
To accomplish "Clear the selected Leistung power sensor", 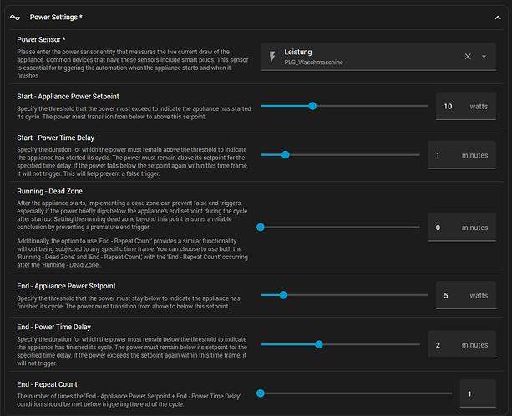I will pos(468,56).
